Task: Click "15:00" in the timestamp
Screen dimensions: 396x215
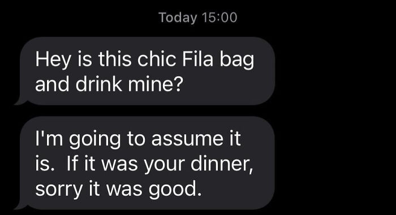Action: 219,17
